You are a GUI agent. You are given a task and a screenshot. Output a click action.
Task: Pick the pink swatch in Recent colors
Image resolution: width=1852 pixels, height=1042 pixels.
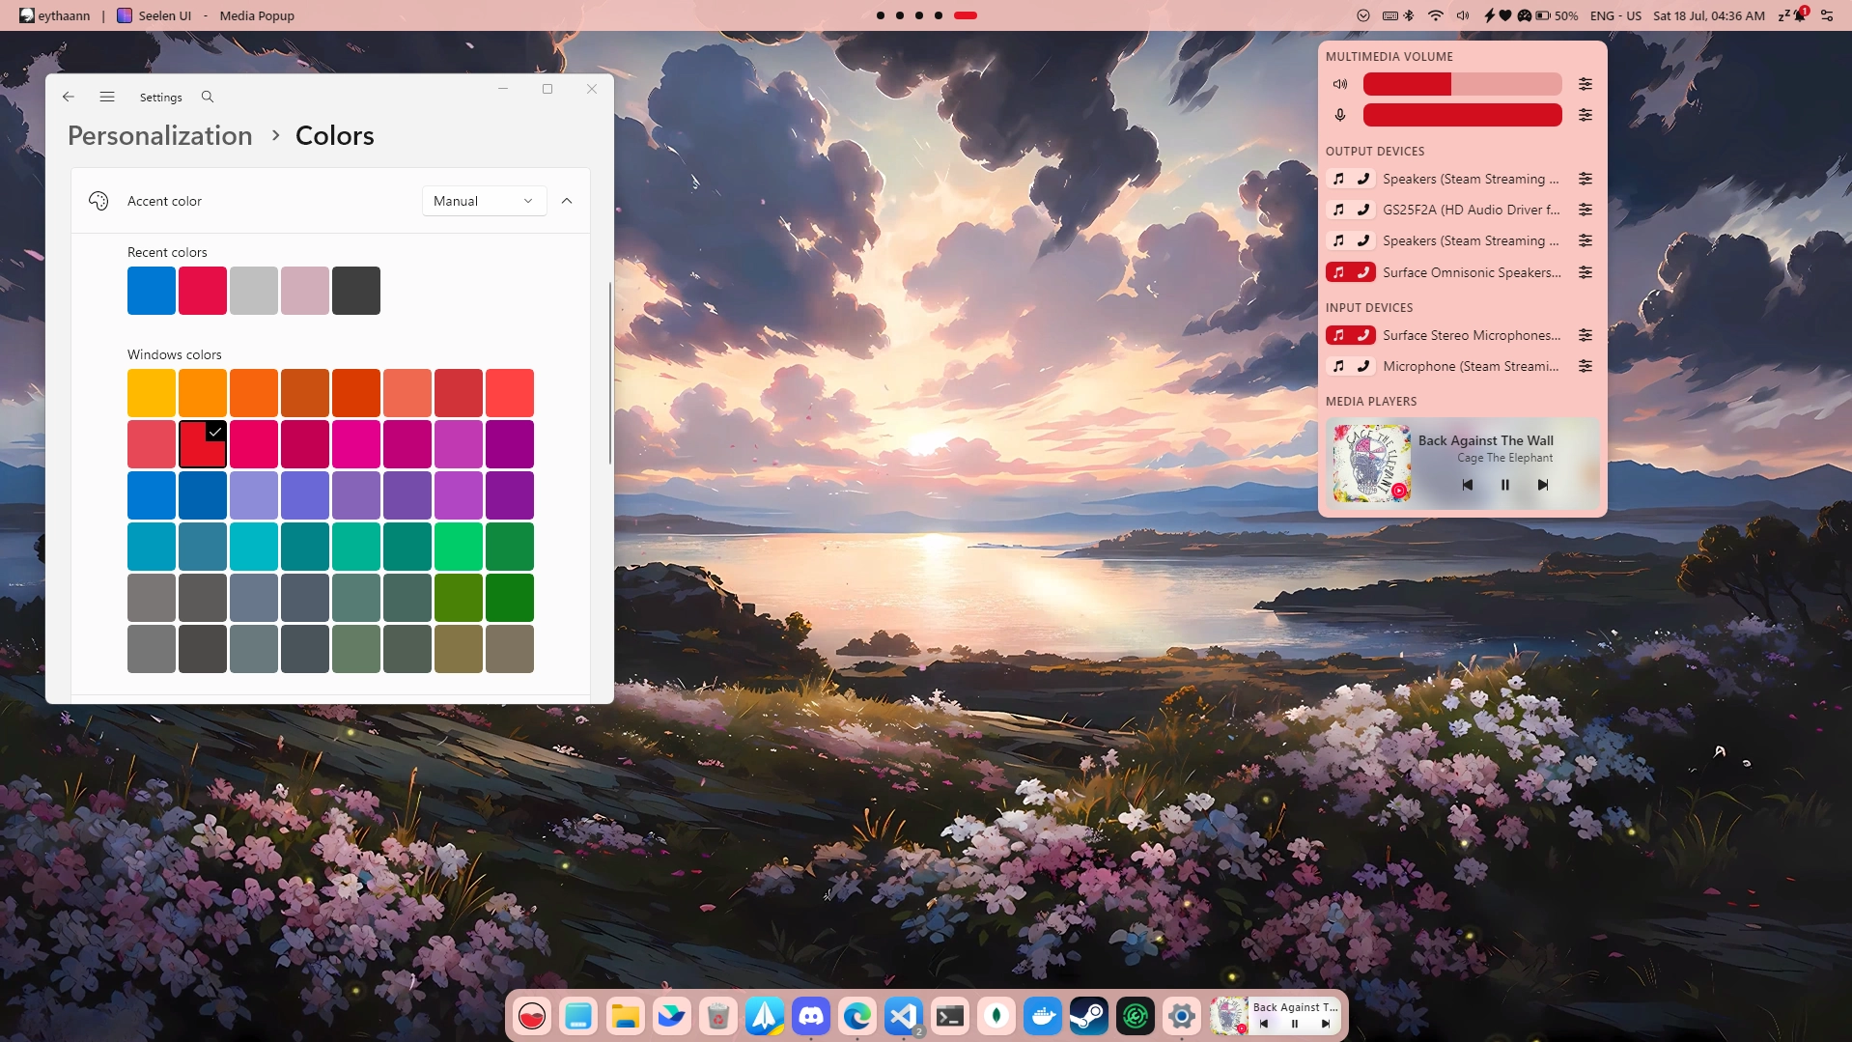point(304,291)
